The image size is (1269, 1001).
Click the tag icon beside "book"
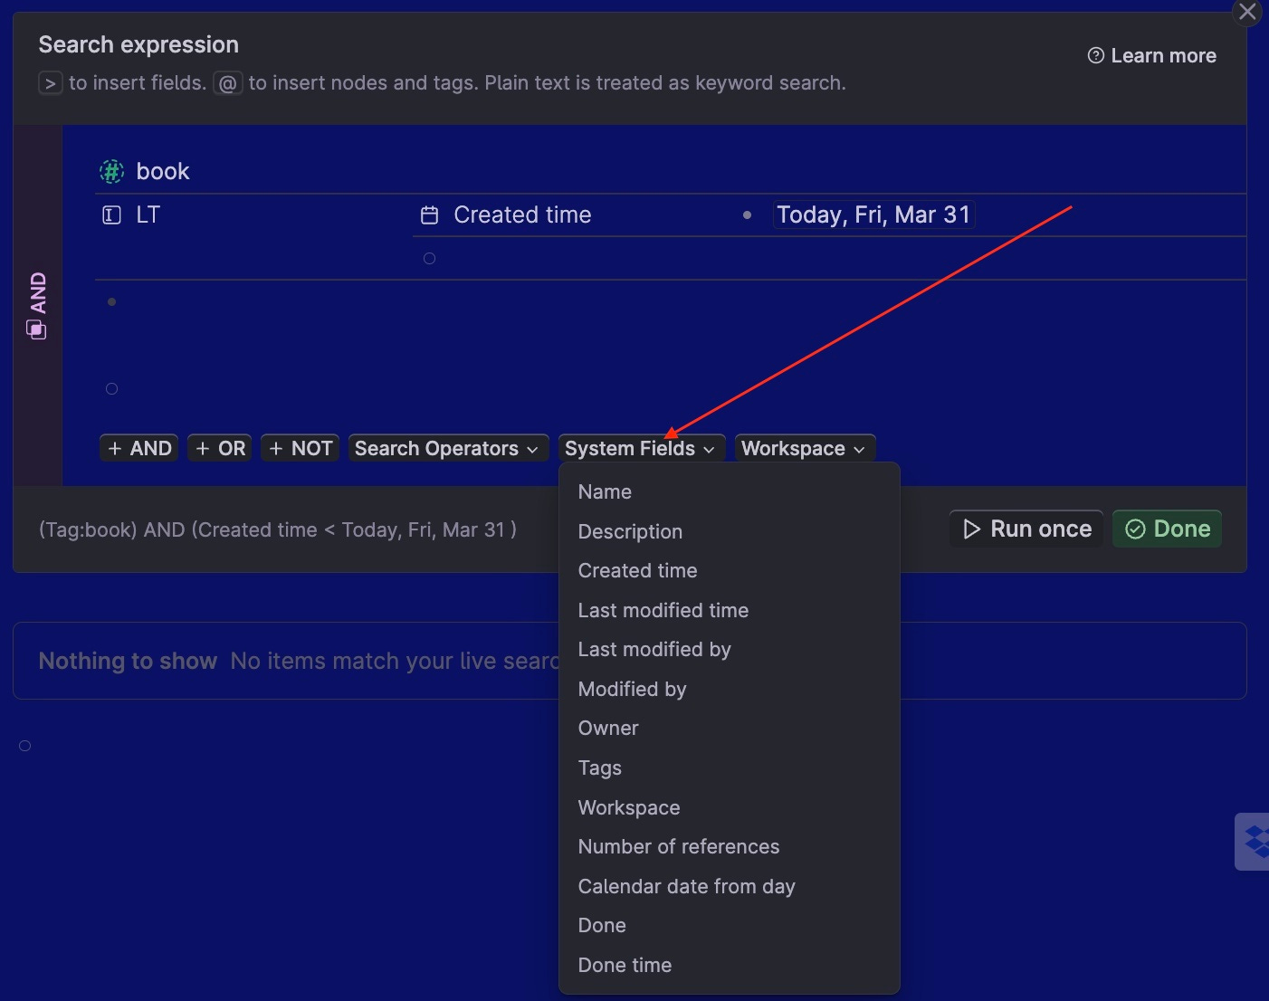[110, 171]
